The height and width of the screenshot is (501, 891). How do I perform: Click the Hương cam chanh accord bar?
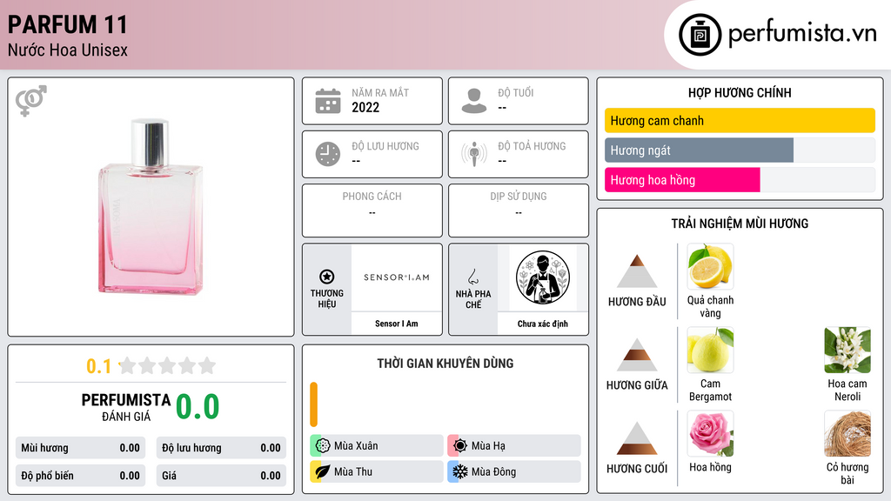[x=740, y=120]
